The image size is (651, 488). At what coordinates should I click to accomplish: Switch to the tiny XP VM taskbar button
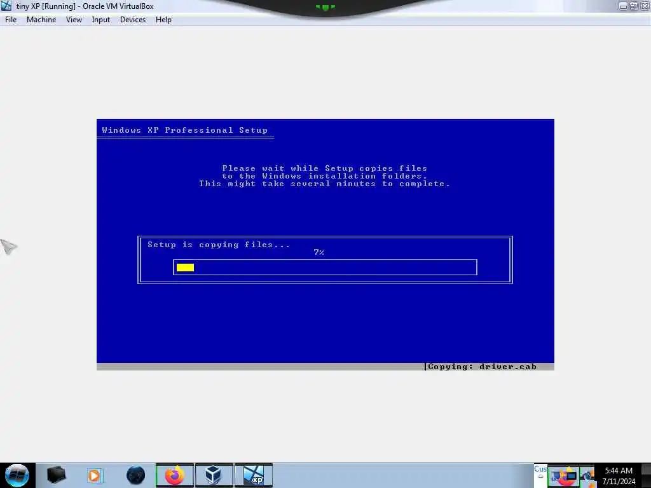(254, 475)
